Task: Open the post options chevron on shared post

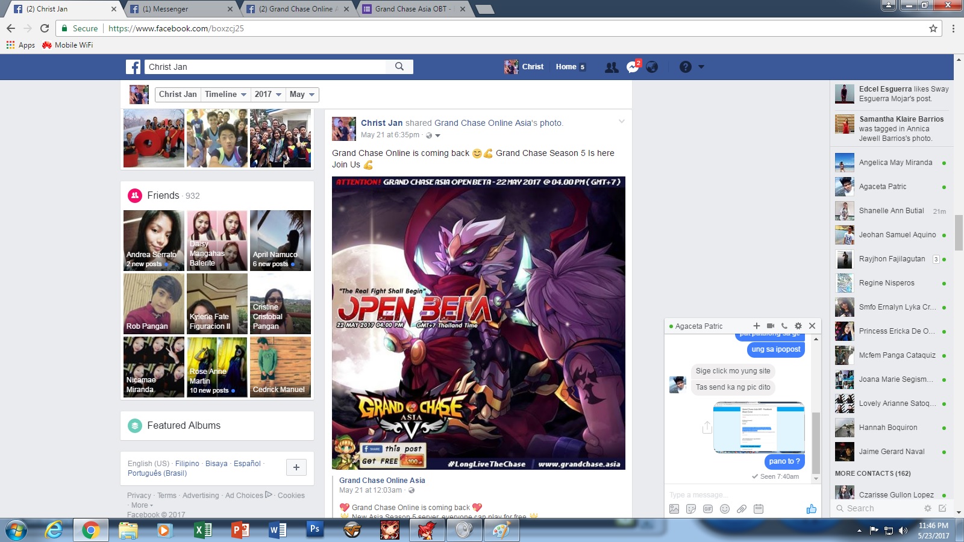Action: coord(622,122)
